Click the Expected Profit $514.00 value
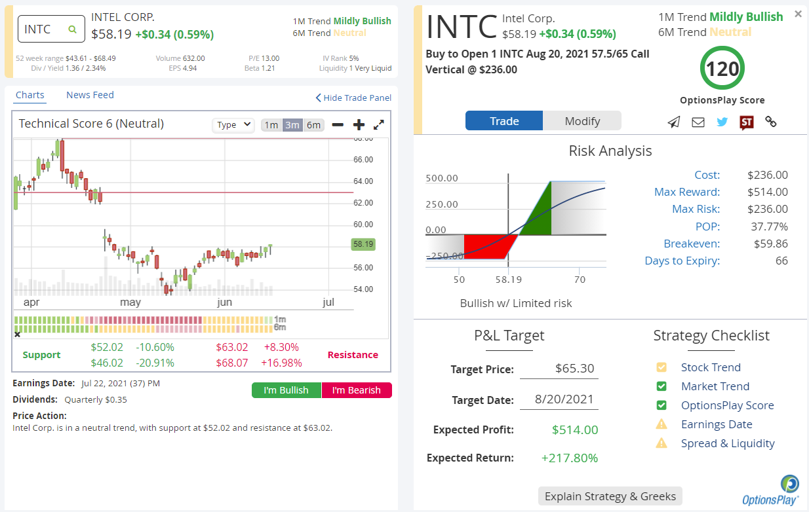 (575, 430)
